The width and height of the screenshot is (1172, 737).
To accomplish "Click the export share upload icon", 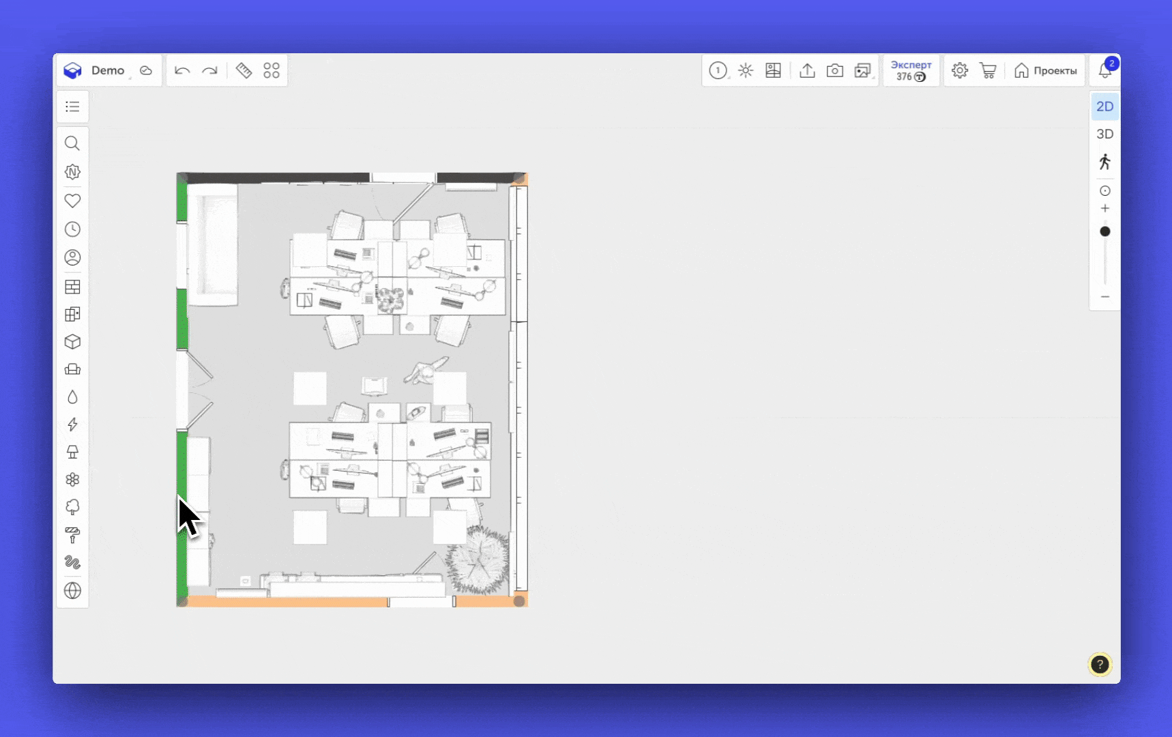I will [x=807, y=70].
